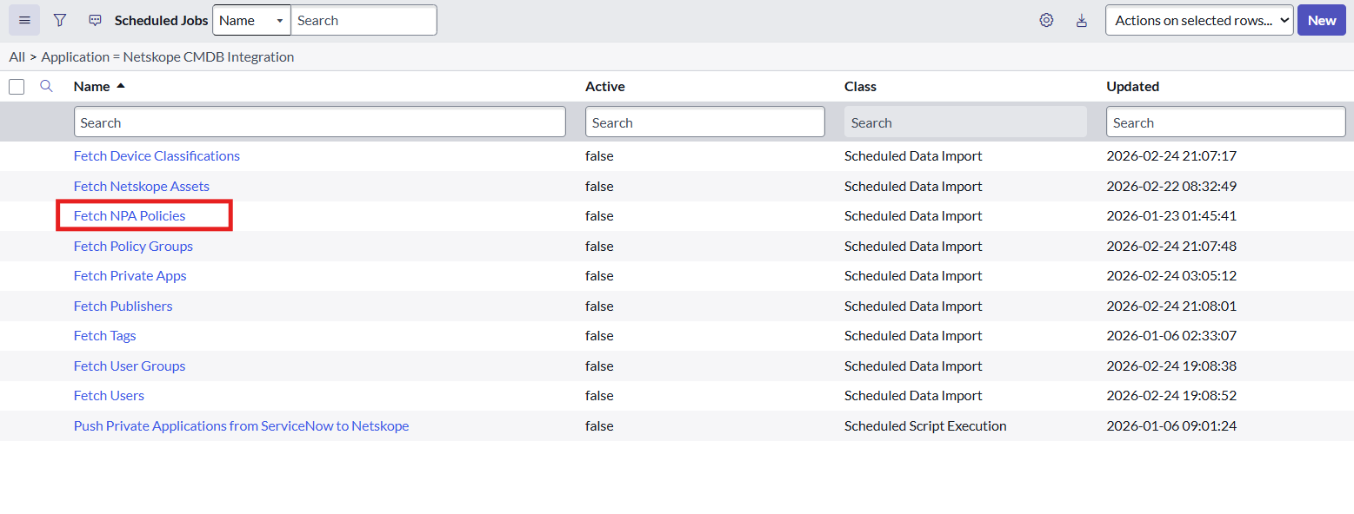
Task: Click the filter funnel icon
Action: [59, 20]
